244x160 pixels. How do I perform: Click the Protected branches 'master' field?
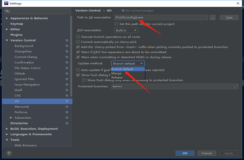pos(175,87)
